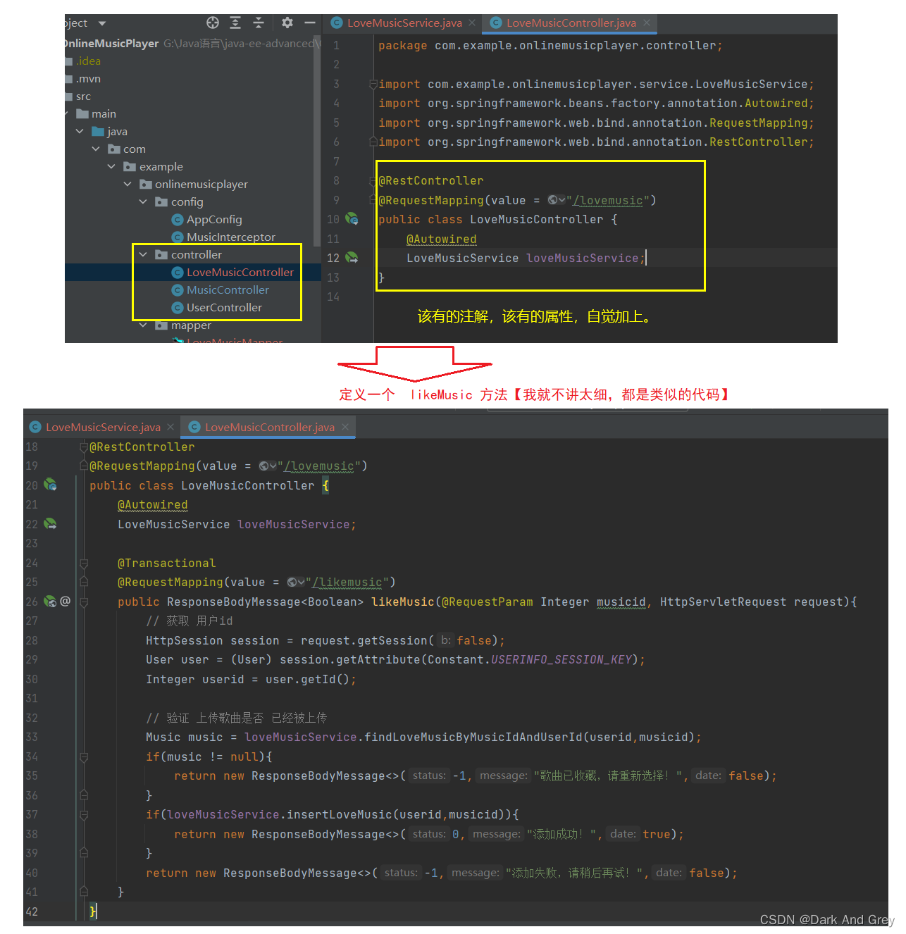906x934 pixels.
Task: Open MusicController class in project tree
Action: (228, 290)
